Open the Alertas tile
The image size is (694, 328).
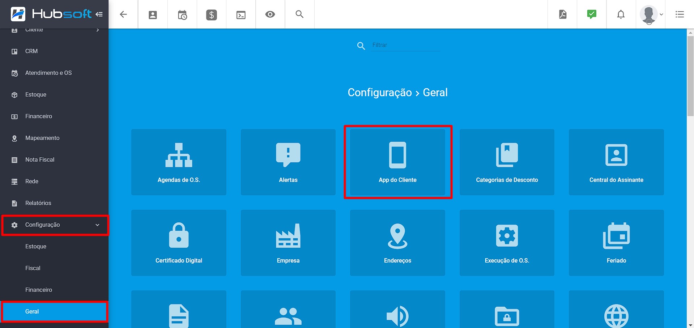pos(288,162)
